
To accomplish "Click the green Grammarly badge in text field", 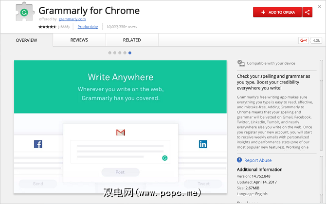I will coord(164,158).
